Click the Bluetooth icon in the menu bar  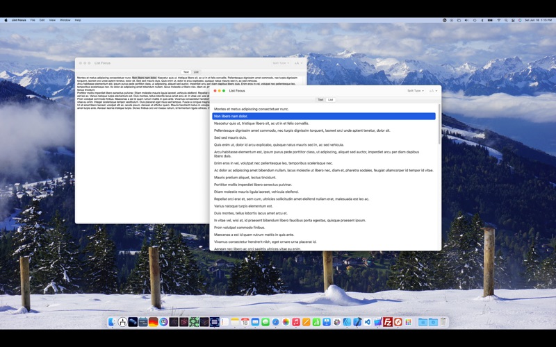click(x=482, y=20)
